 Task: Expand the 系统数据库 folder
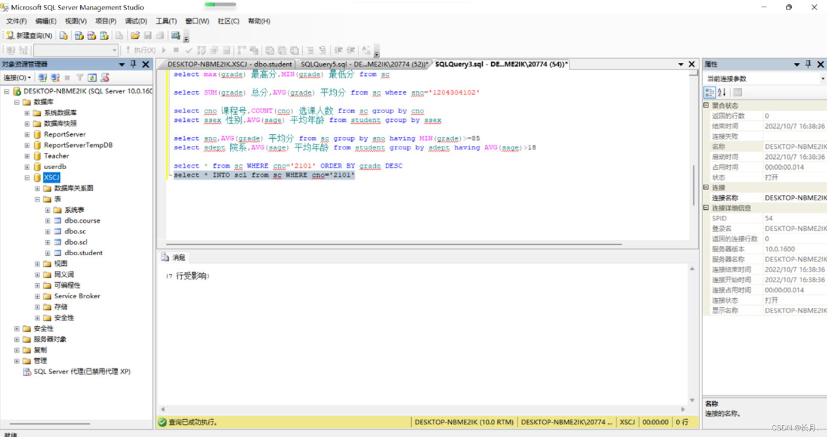27,113
